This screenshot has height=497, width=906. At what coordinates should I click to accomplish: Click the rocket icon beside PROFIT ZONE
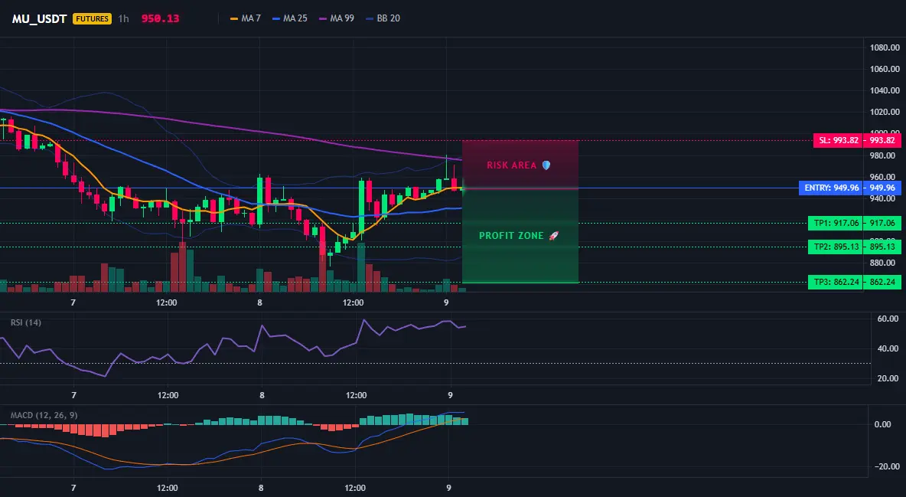click(x=553, y=236)
